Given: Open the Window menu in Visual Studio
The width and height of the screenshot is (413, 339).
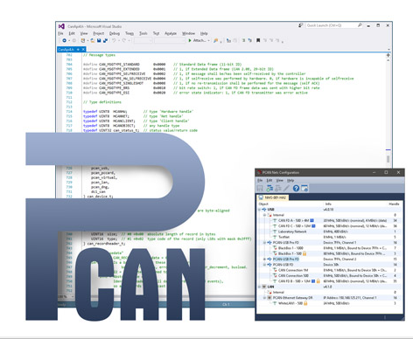Looking at the screenshot, I should [188, 33].
